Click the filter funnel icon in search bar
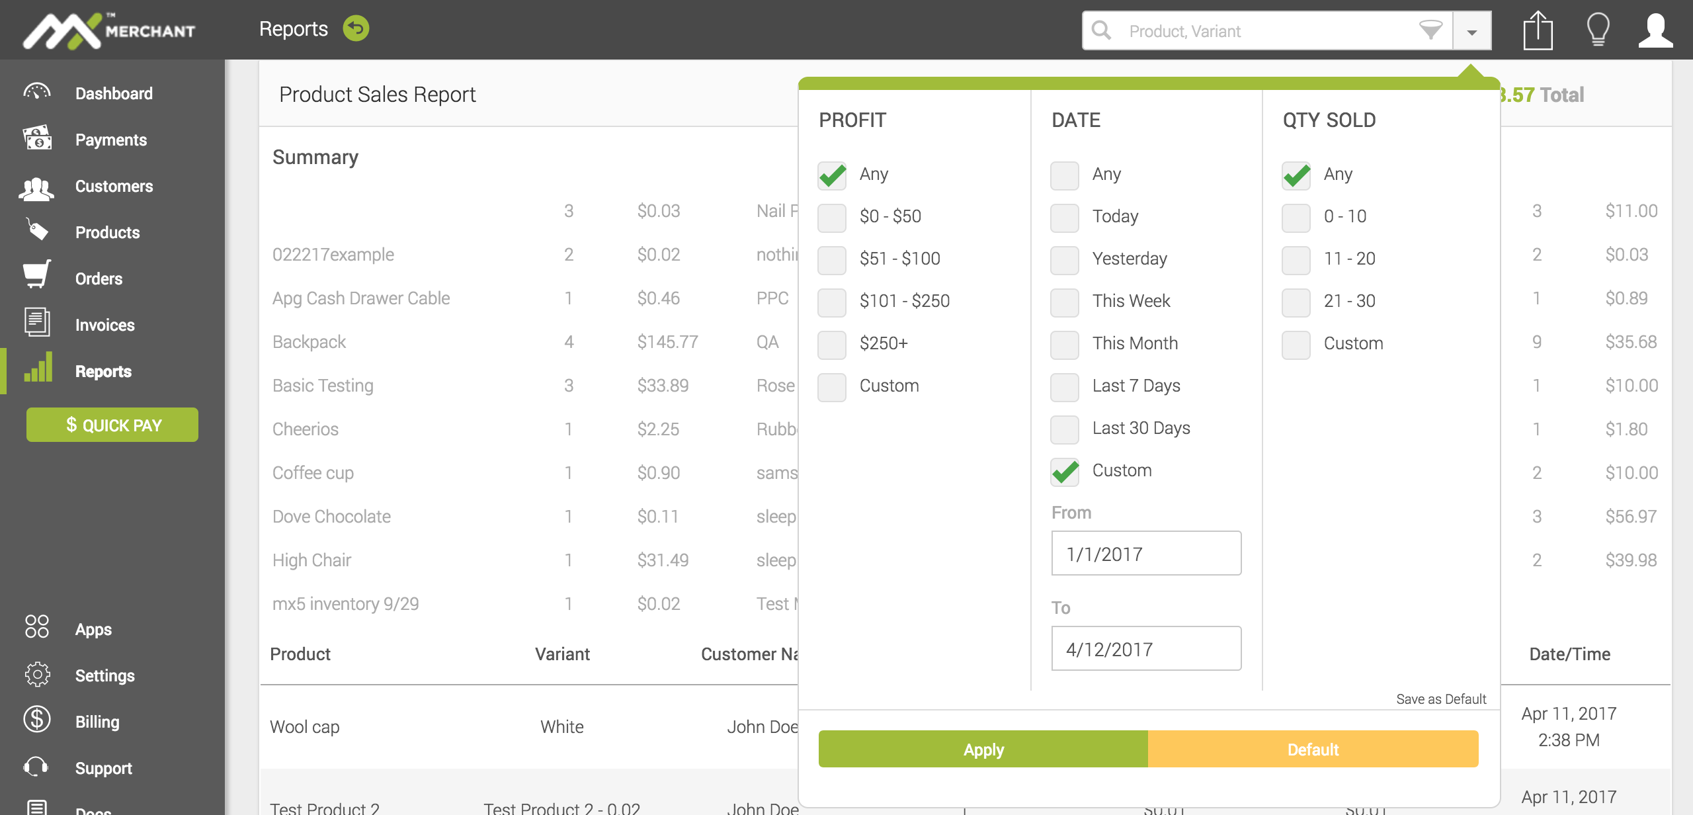This screenshot has height=815, width=1693. (x=1430, y=30)
